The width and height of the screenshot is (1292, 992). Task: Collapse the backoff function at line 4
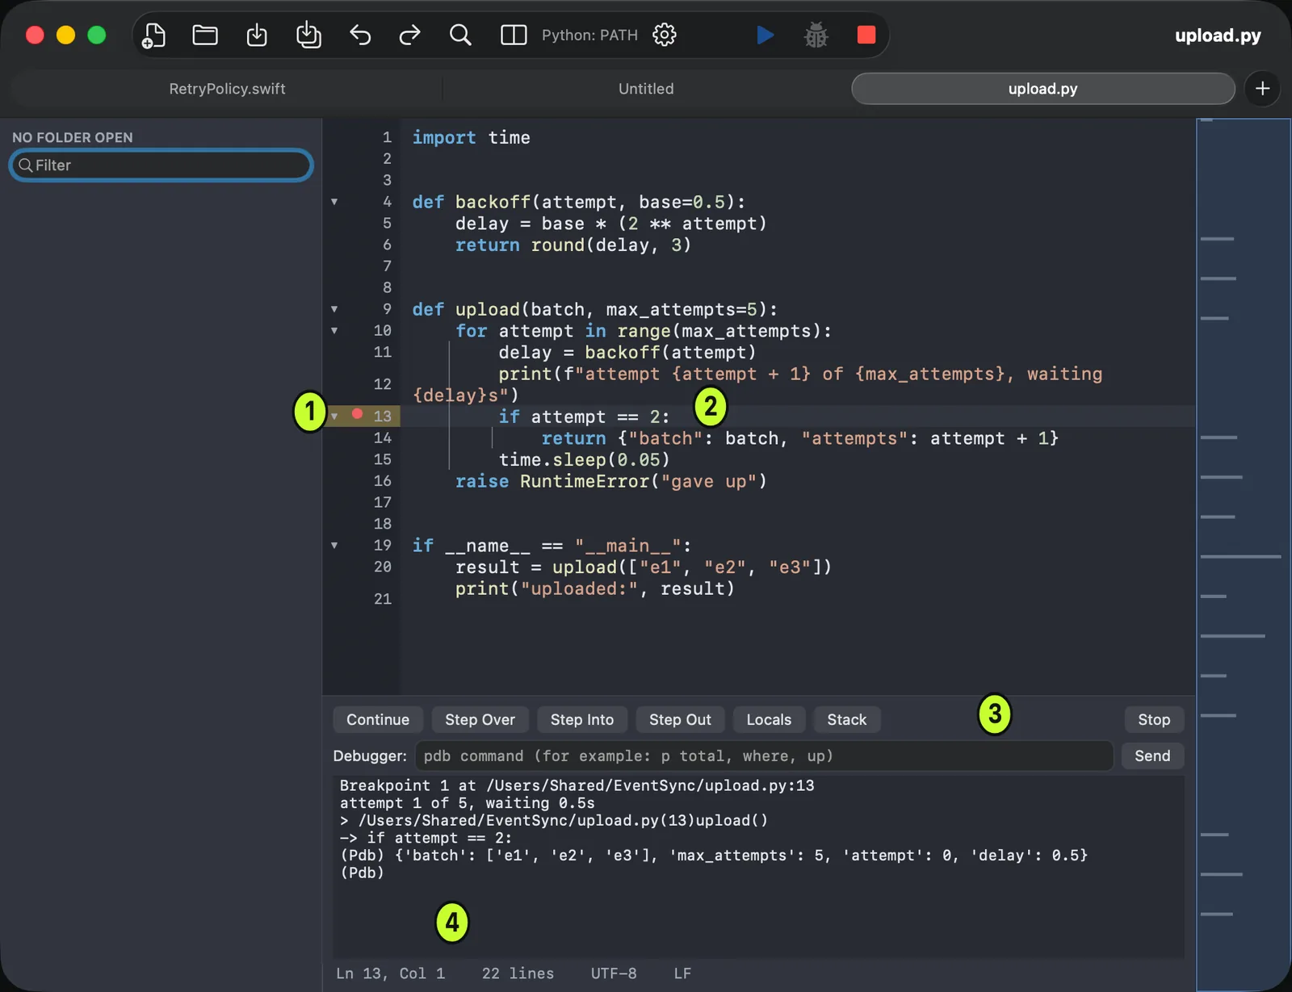pyautogui.click(x=334, y=202)
